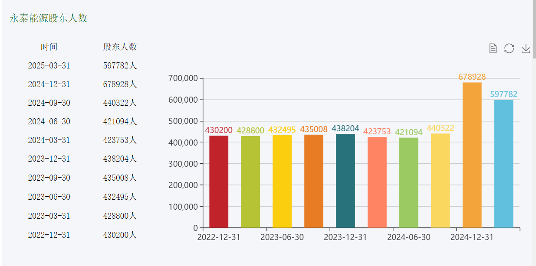Click the olive green 428800 bar
Image resolution: width=536 pixels, height=266 pixels.
250,182
